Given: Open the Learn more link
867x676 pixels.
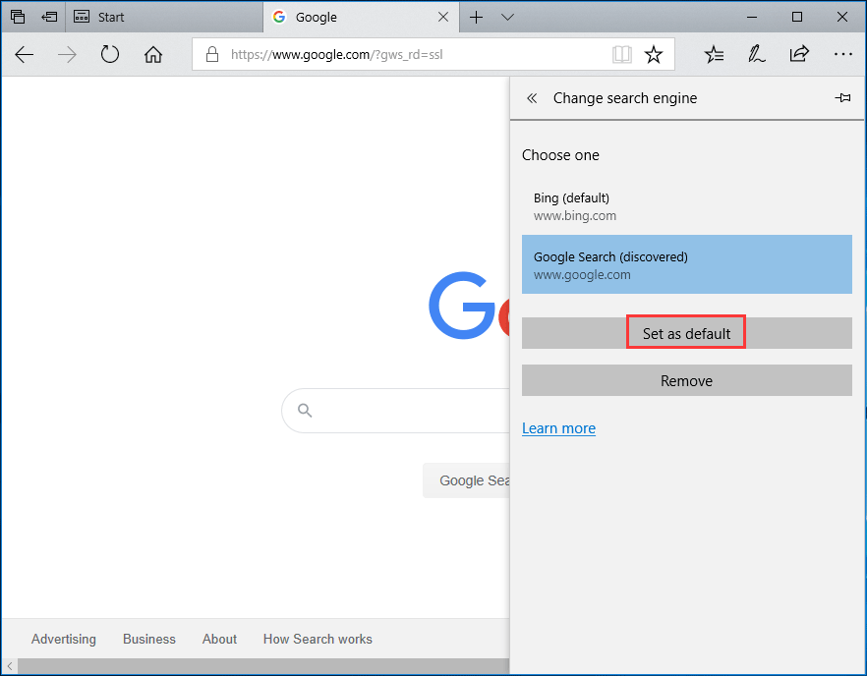Looking at the screenshot, I should [558, 428].
